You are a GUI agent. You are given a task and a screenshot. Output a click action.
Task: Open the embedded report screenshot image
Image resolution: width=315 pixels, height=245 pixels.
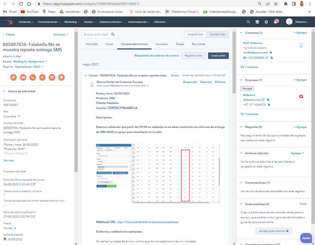158,174
